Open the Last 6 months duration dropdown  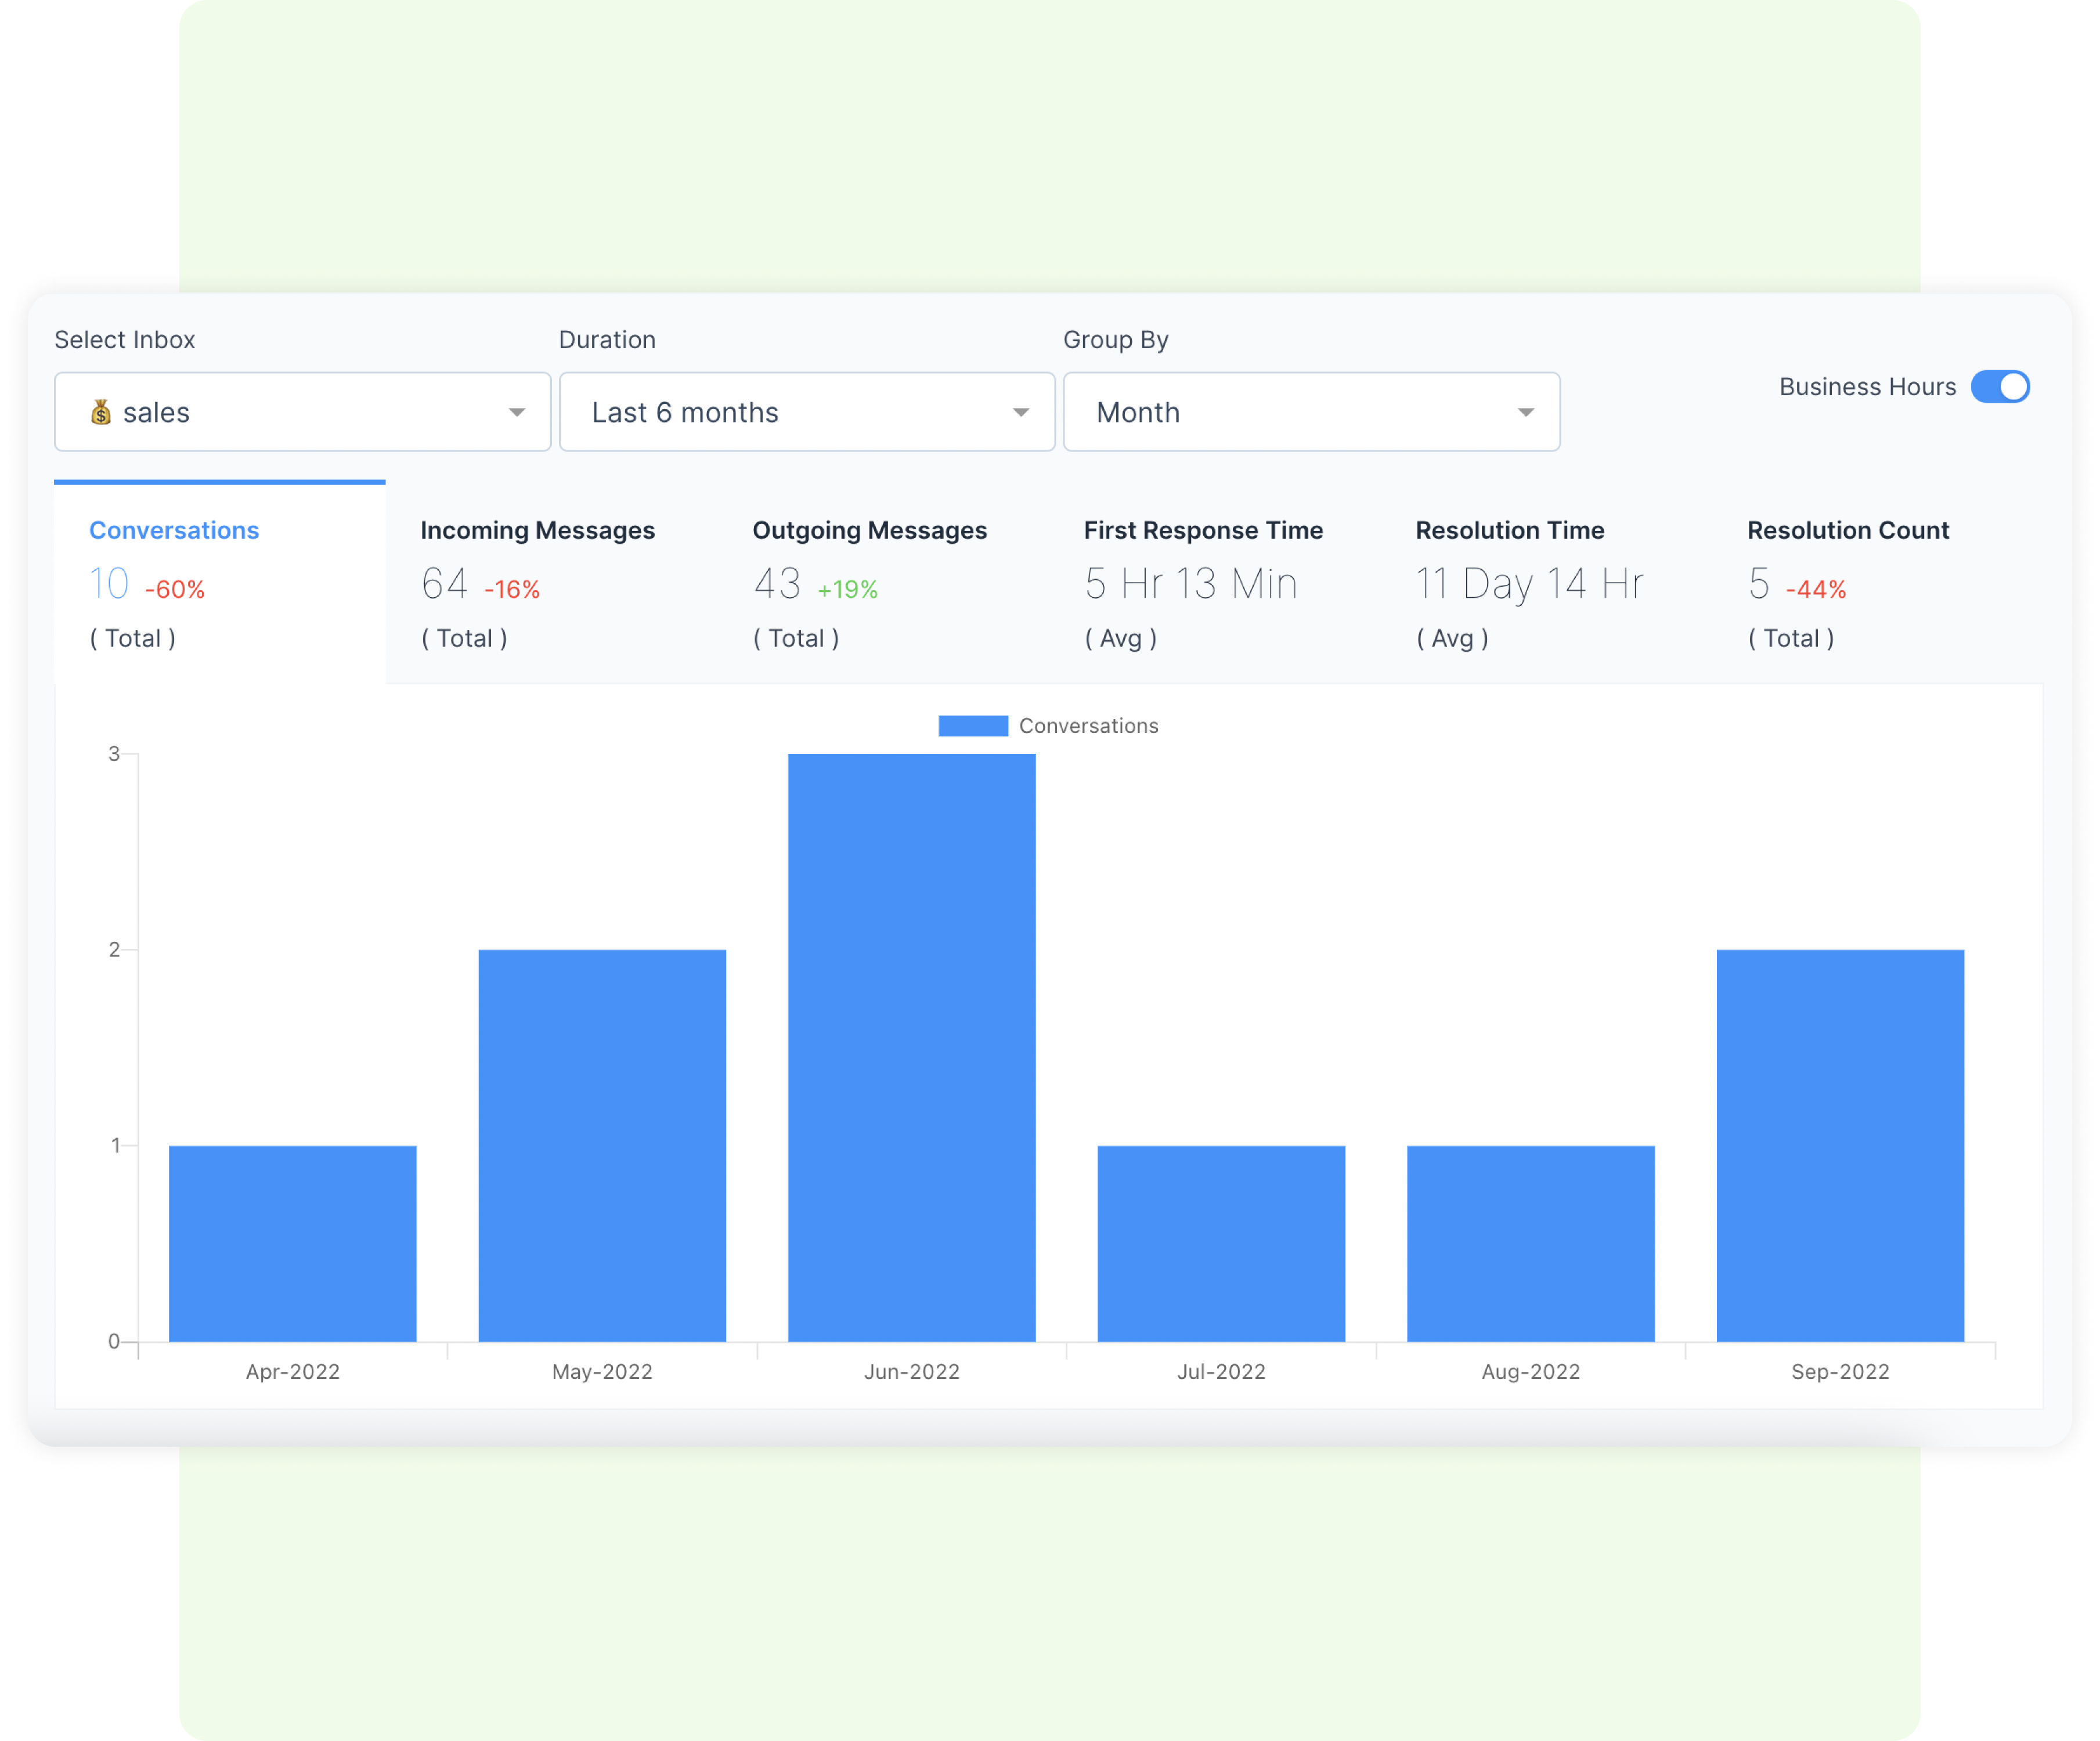point(806,412)
